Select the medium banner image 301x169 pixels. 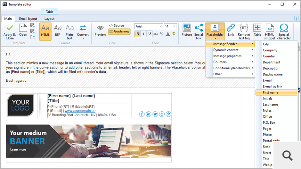[x=88, y=141]
